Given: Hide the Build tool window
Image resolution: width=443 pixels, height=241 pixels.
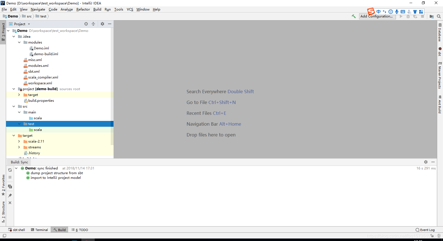Looking at the screenshot, I should 433,162.
